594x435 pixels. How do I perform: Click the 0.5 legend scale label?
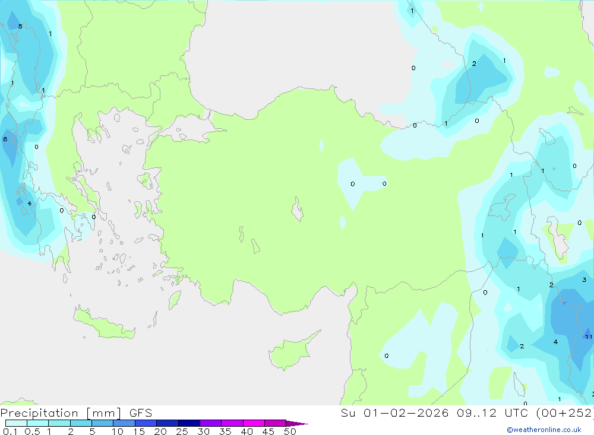coord(32,431)
